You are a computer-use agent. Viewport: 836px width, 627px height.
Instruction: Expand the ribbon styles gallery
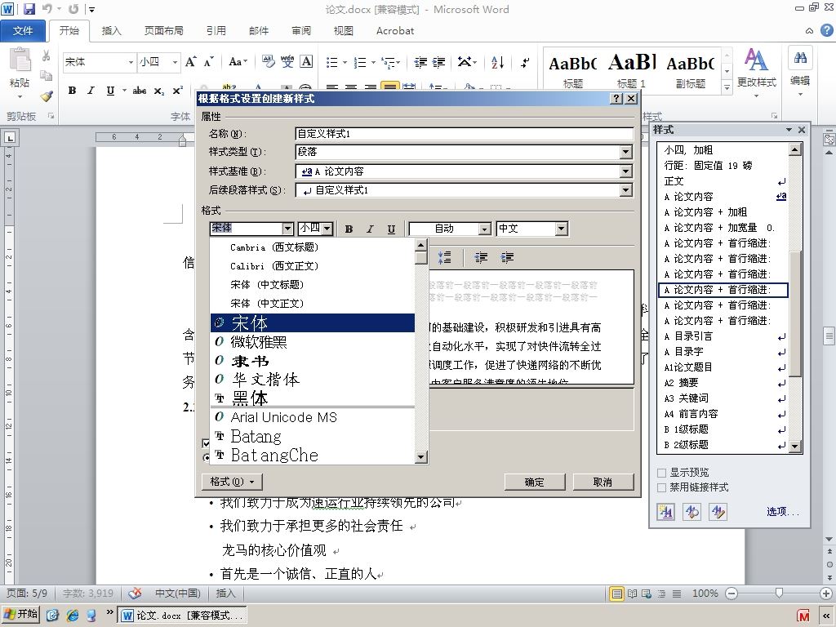pos(727,87)
